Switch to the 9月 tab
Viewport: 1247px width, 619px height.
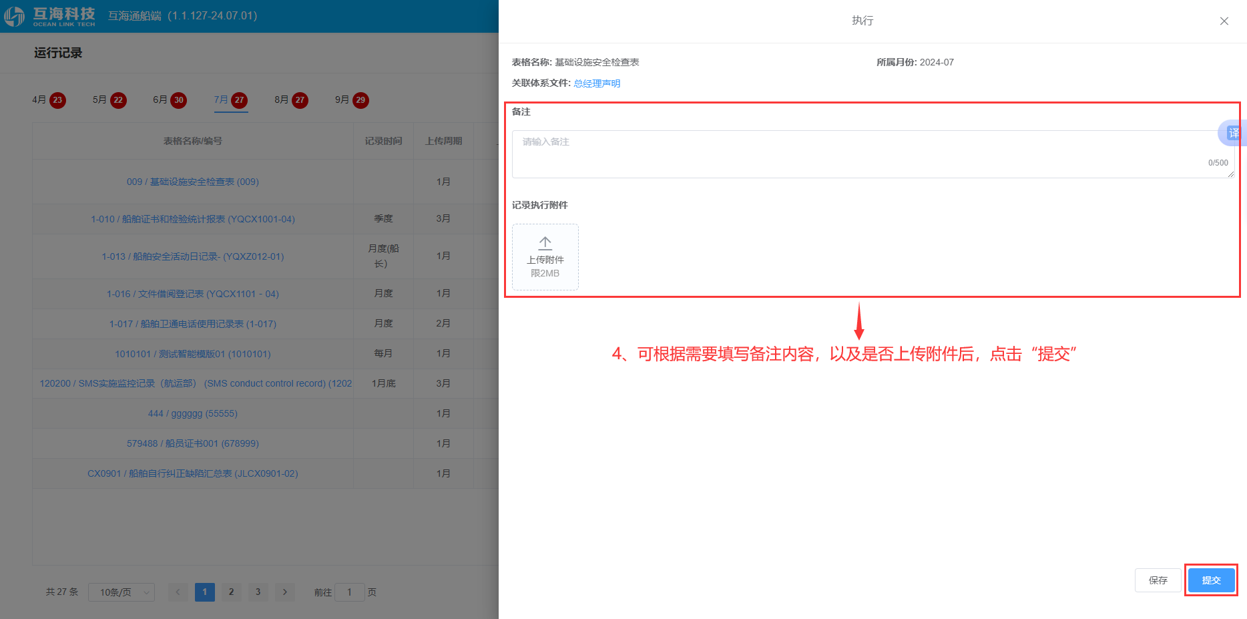coord(352,100)
